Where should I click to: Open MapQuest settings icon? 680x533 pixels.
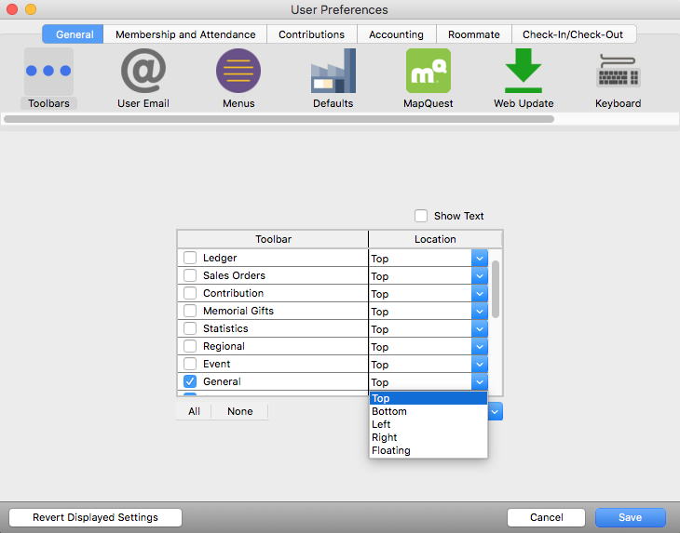428,73
